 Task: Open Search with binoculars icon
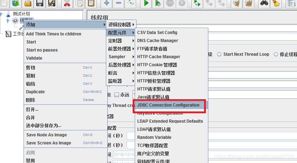[264, 3]
